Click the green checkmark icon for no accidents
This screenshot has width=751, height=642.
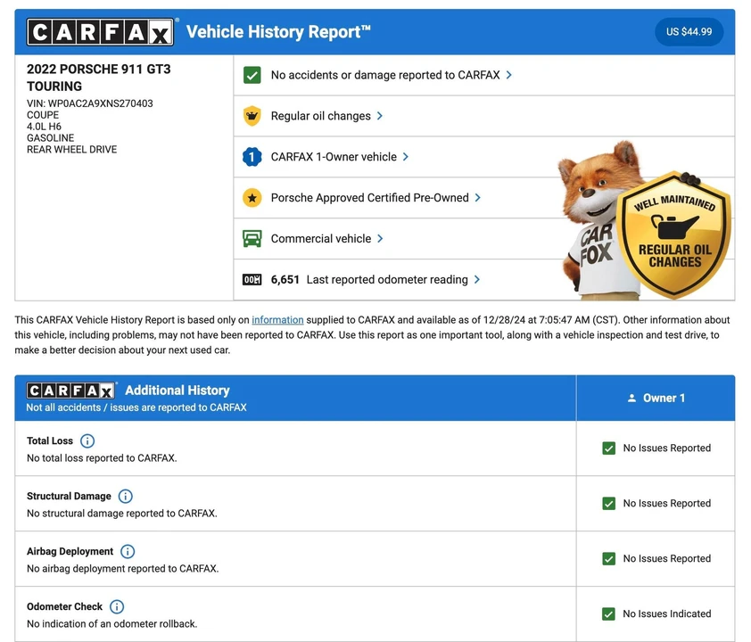[252, 75]
